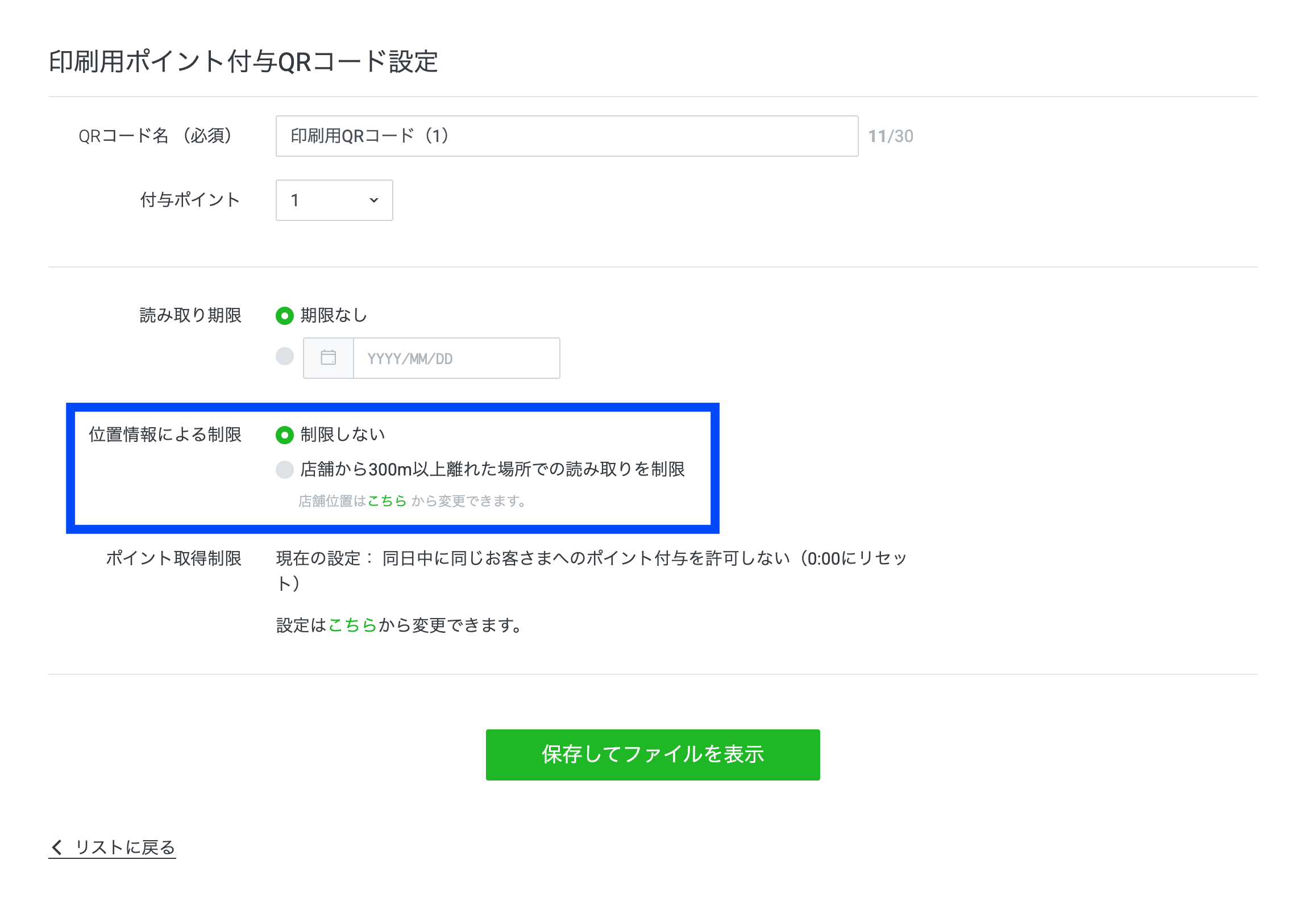Click the 300m restriction label text
The width and height of the screenshot is (1309, 914).
(x=493, y=470)
